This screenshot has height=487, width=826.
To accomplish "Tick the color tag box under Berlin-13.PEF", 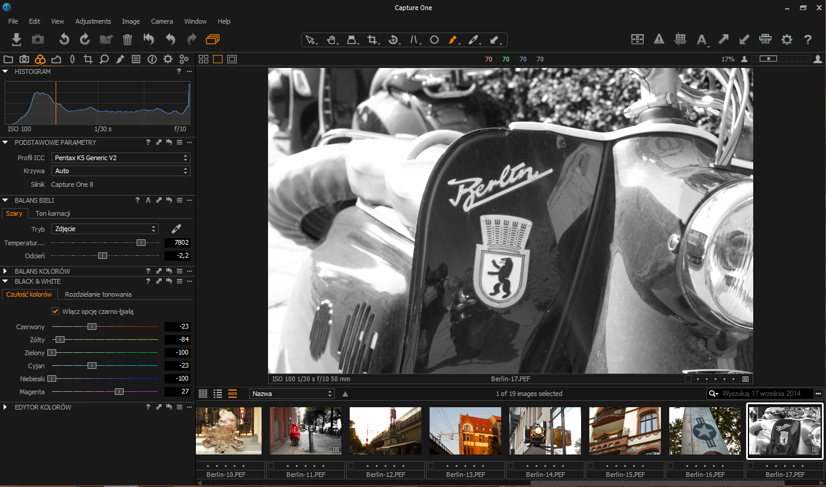I will 430,466.
